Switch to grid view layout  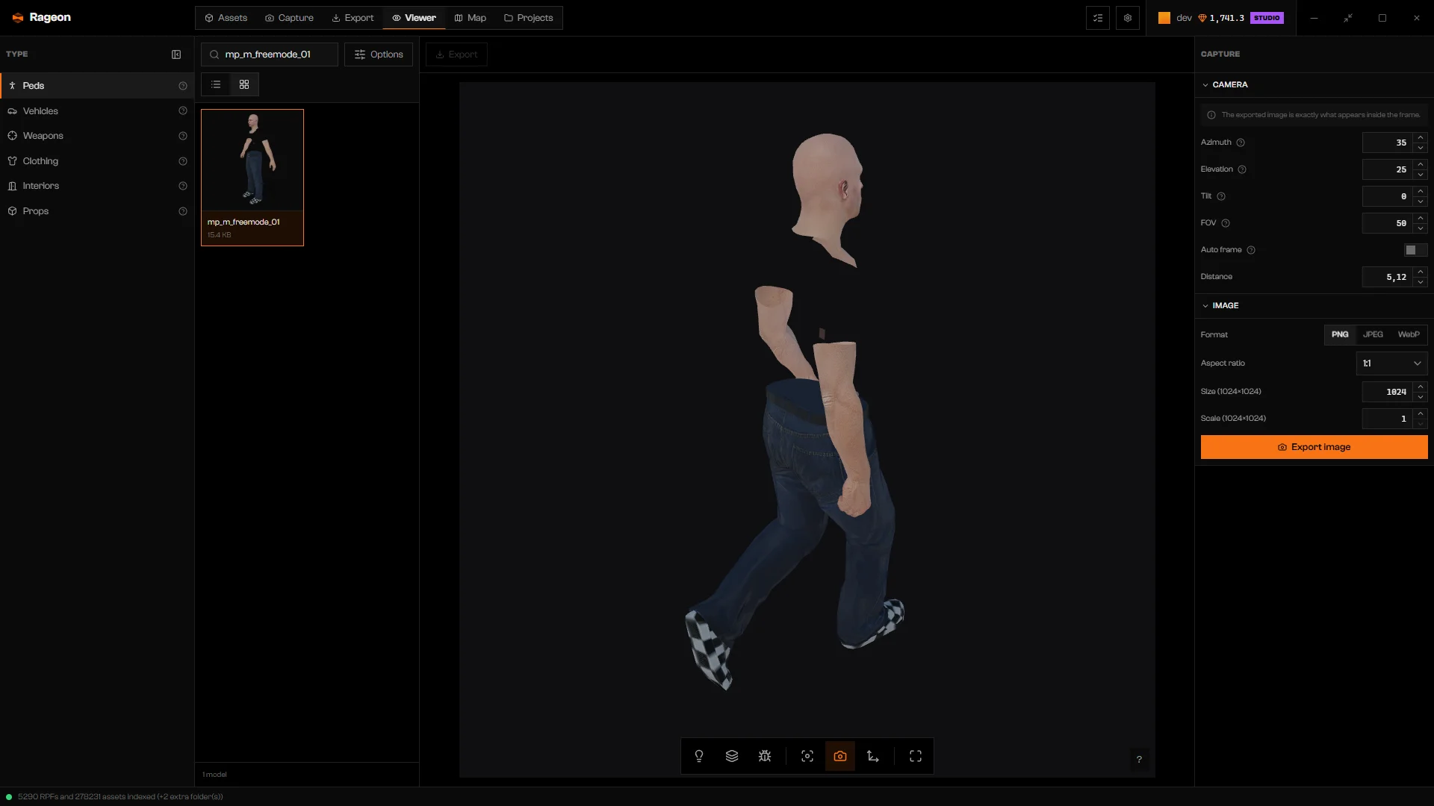[244, 84]
